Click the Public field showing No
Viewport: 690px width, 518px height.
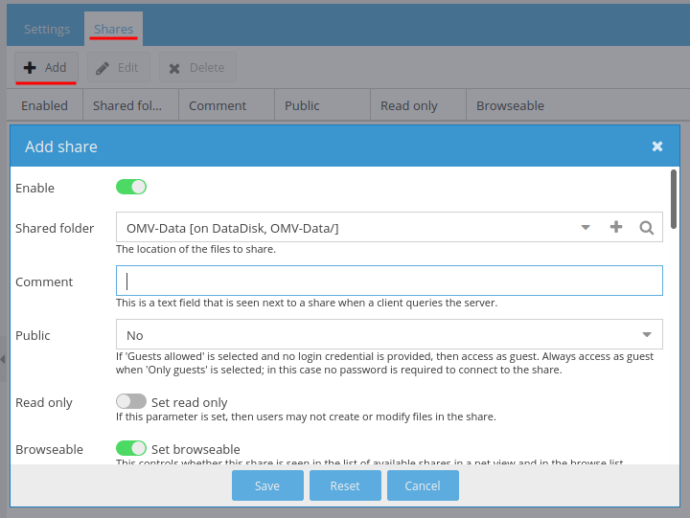[389, 334]
